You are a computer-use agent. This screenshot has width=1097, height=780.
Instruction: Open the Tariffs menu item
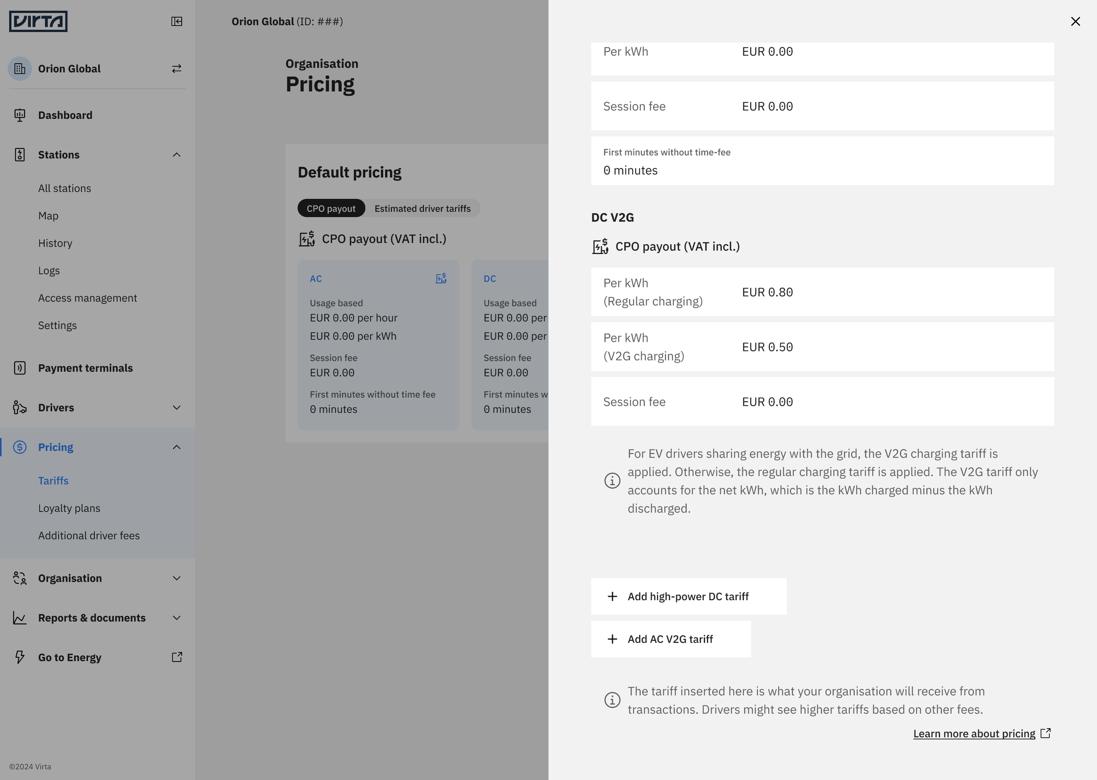[x=53, y=480]
